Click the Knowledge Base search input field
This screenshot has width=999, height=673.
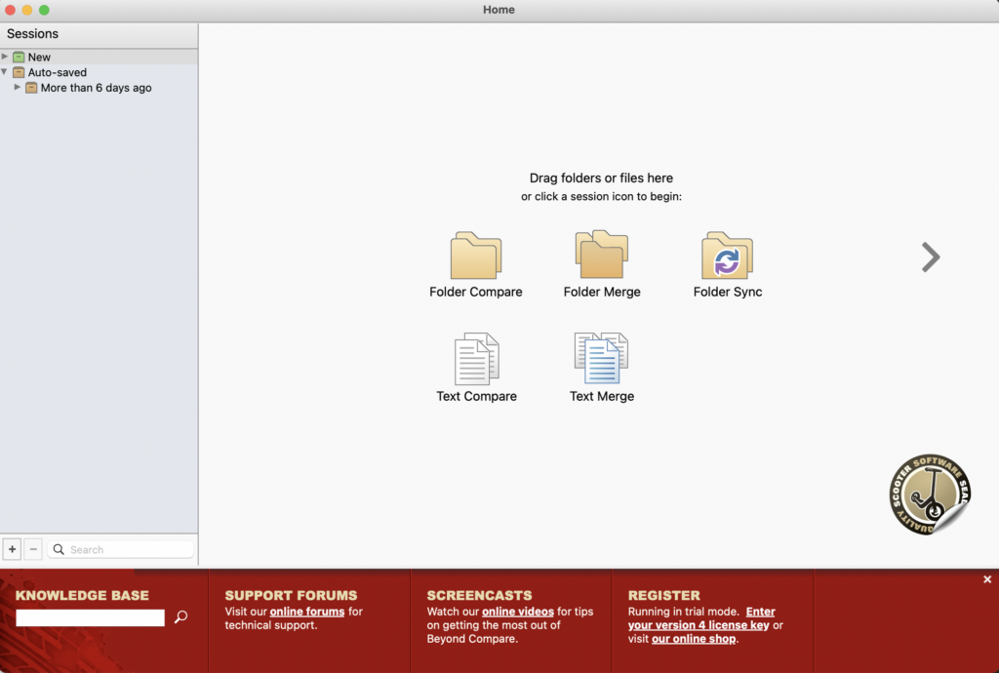tap(90, 617)
